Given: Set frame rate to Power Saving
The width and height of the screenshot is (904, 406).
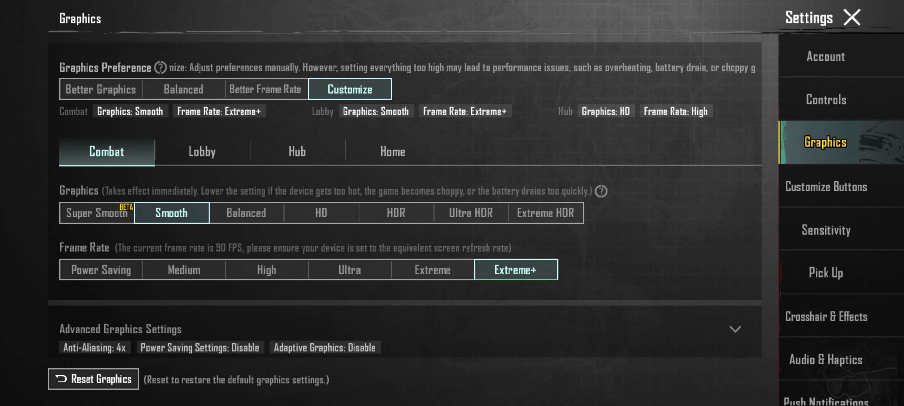Looking at the screenshot, I should (101, 270).
